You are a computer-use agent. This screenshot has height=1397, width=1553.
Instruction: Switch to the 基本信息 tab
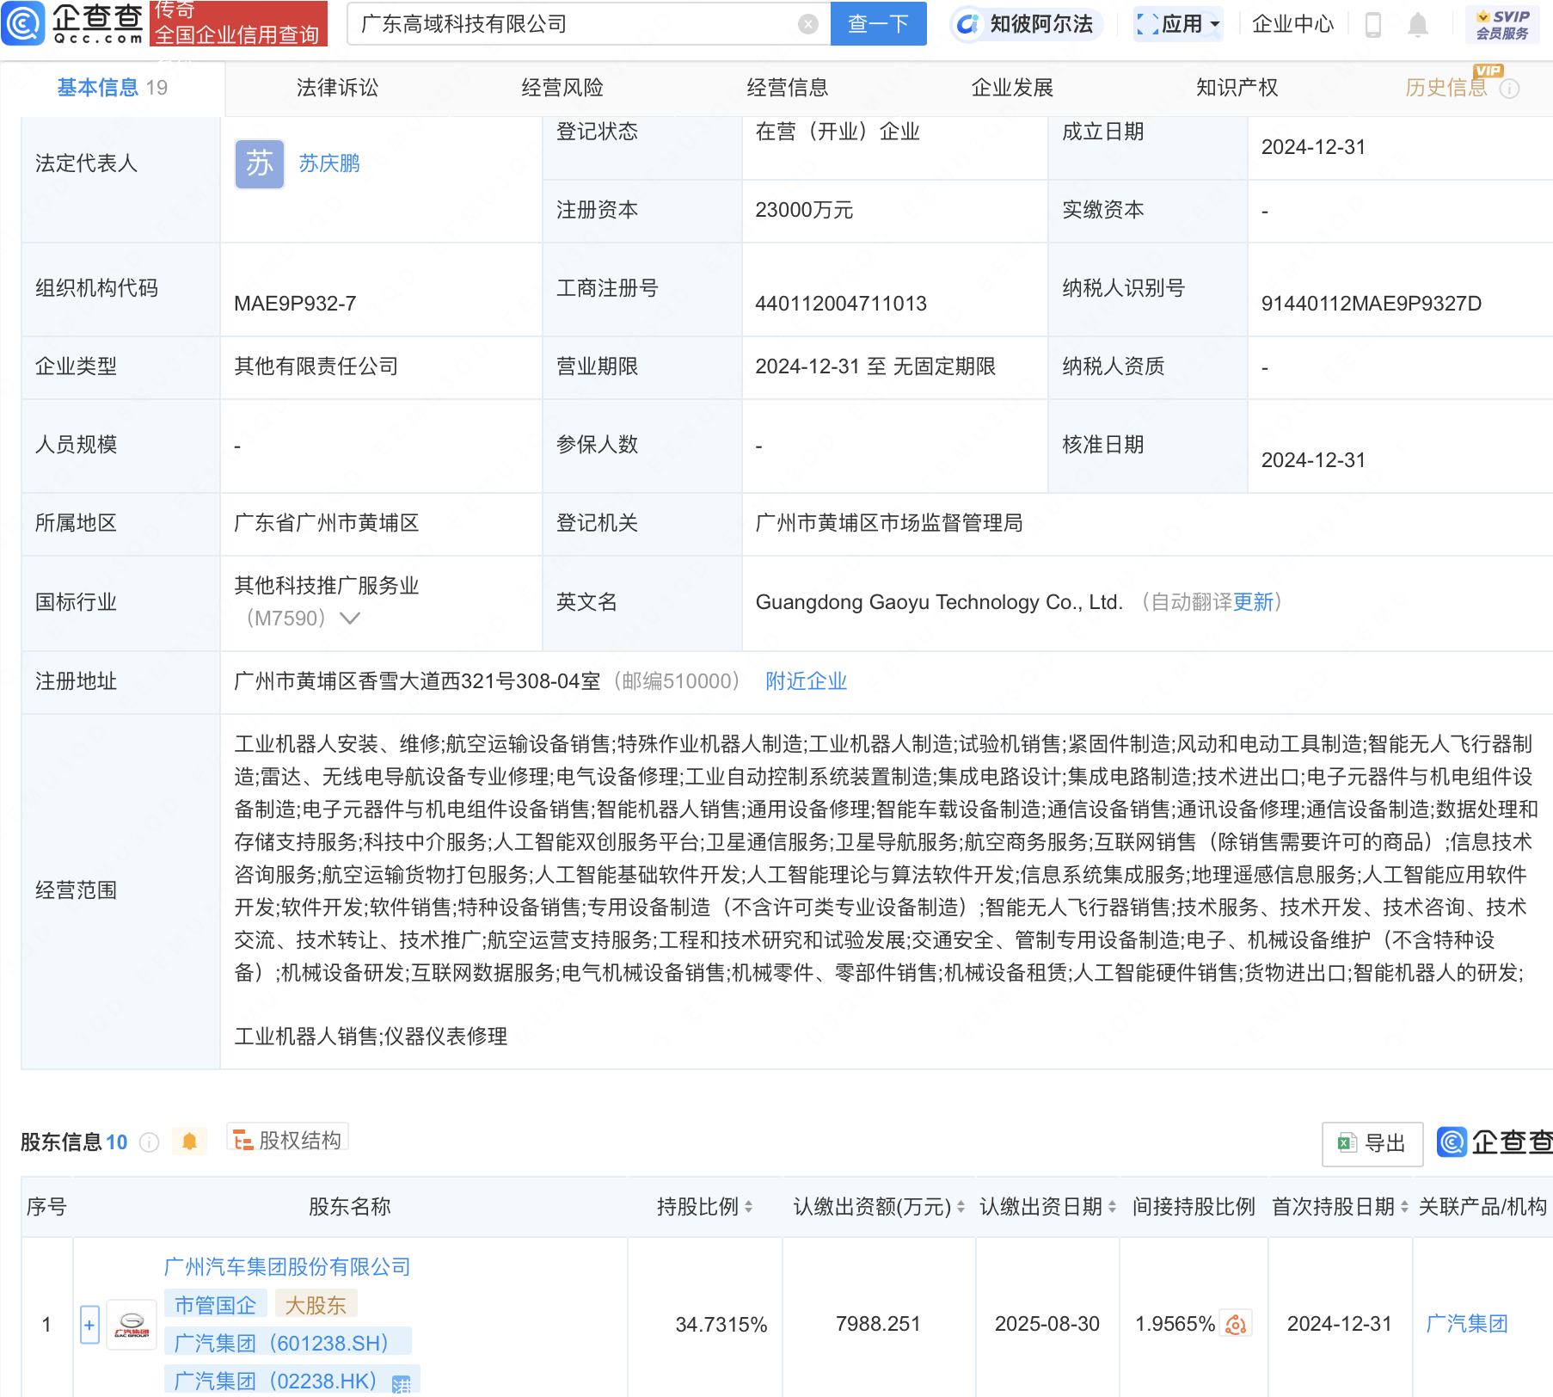(x=113, y=88)
